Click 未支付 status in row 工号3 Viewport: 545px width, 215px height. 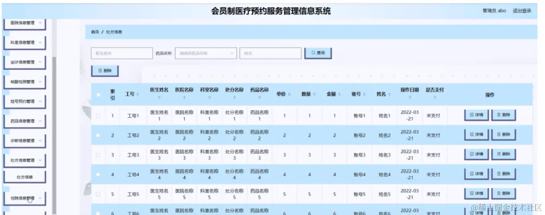[x=433, y=155]
